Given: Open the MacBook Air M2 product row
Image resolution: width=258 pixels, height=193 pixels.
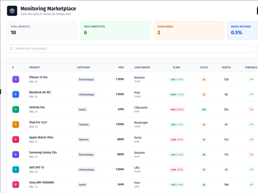Looking at the screenshot, I should pyautogui.click(x=132, y=94).
